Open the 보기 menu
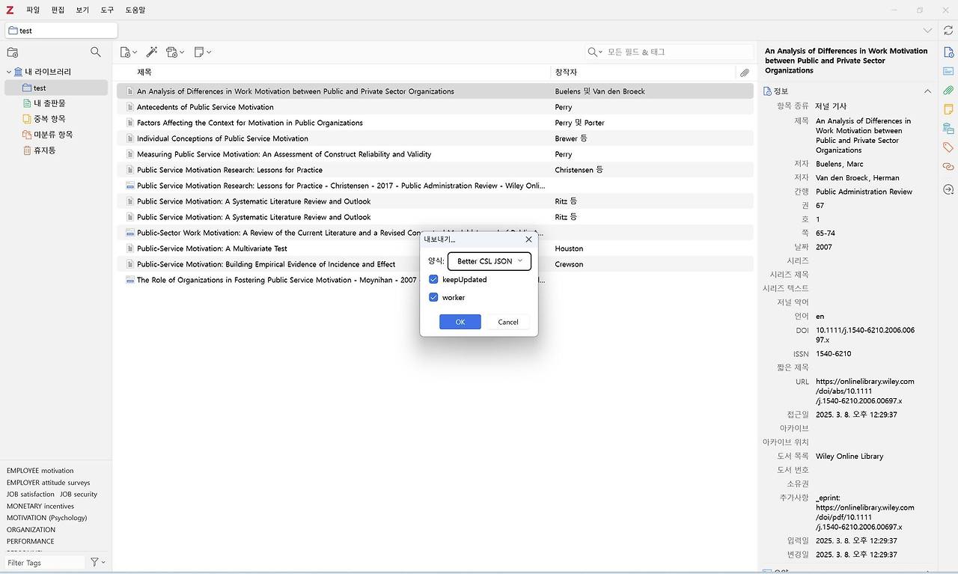Viewport: 958px width, 574px height. [82, 10]
